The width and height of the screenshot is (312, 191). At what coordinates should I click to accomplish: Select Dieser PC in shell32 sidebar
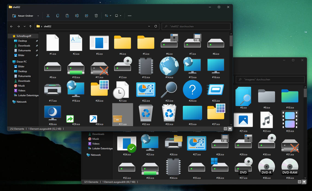pyautogui.click(x=19, y=62)
